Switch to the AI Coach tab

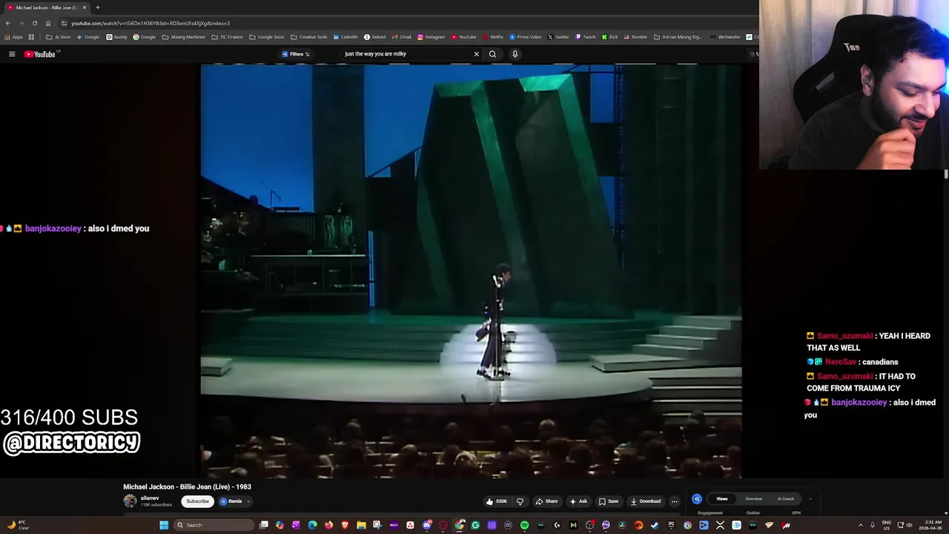click(x=785, y=499)
